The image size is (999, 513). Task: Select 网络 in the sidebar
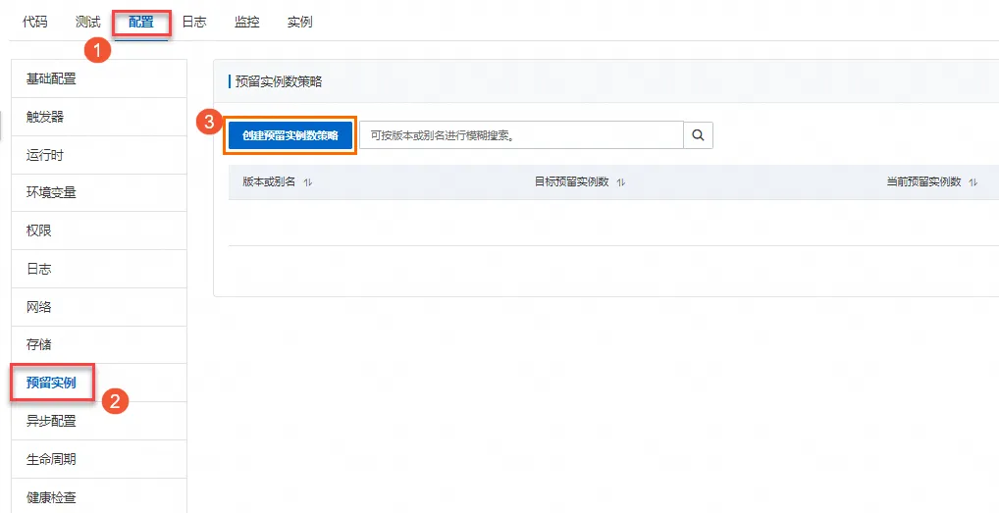[x=99, y=307]
